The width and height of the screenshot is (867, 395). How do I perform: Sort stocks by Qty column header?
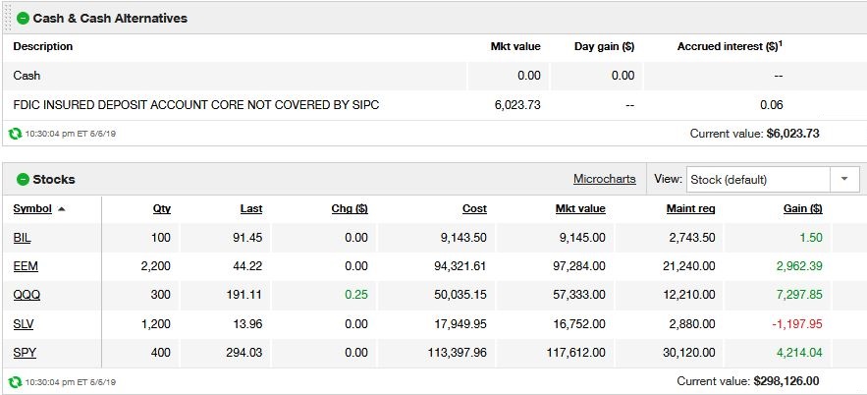pyautogui.click(x=161, y=208)
